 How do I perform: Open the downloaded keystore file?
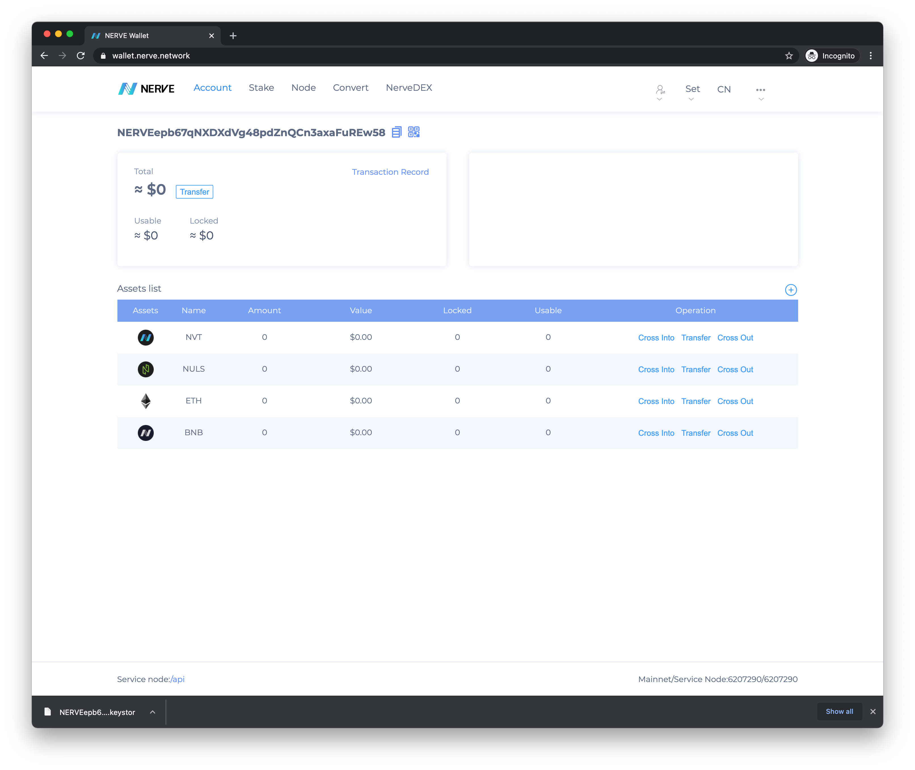point(90,712)
